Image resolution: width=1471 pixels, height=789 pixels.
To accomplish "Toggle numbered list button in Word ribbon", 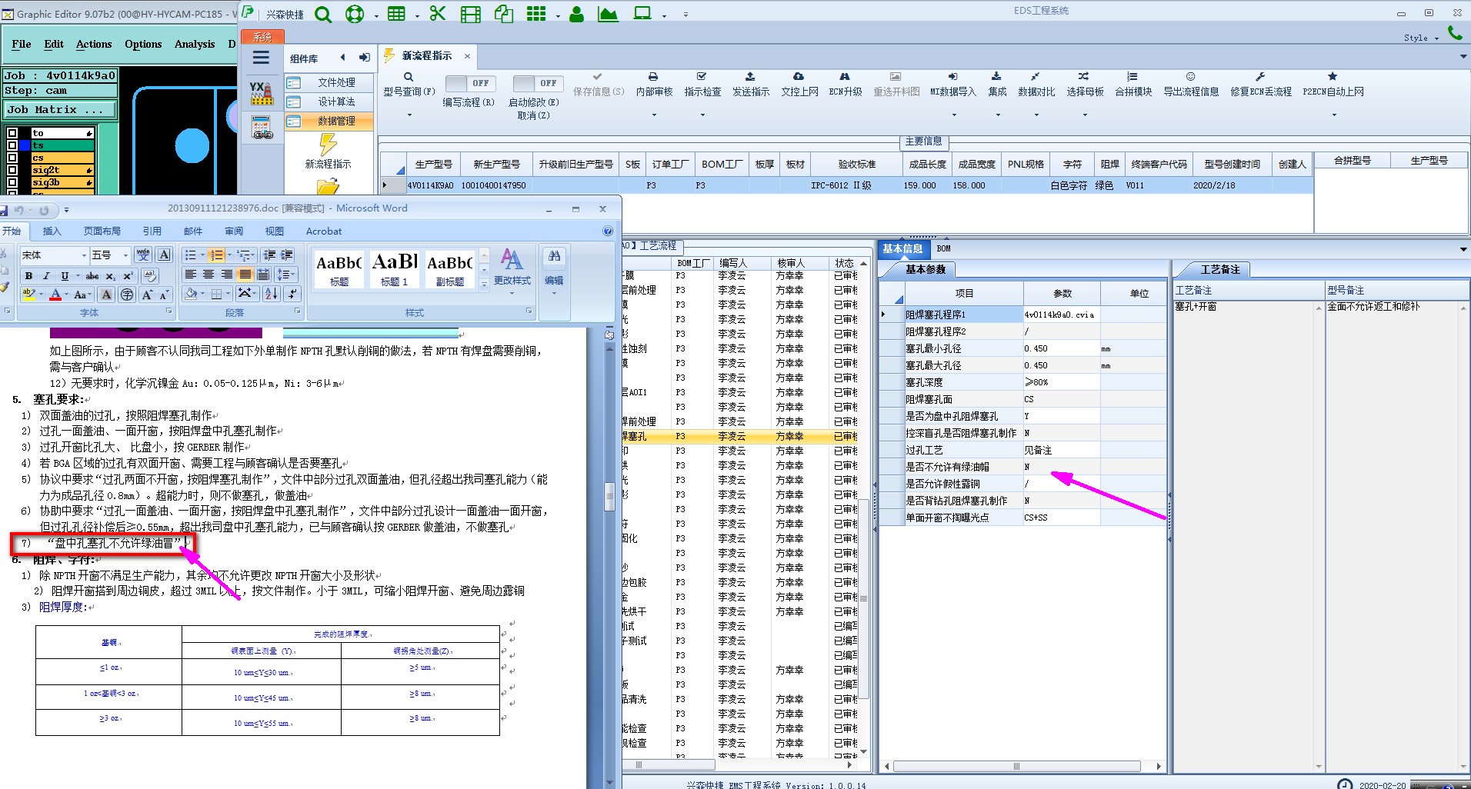I will coord(217,255).
